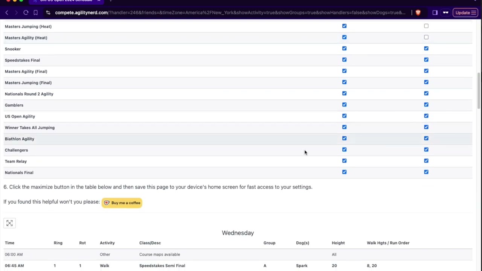This screenshot has width=482, height=271.
Task: Go back to the previous page
Action: click(x=7, y=13)
